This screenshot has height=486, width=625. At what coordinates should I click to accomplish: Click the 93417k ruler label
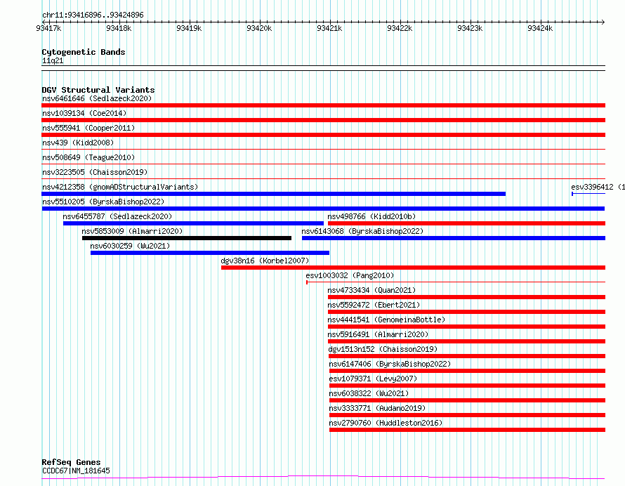pyautogui.click(x=48, y=28)
